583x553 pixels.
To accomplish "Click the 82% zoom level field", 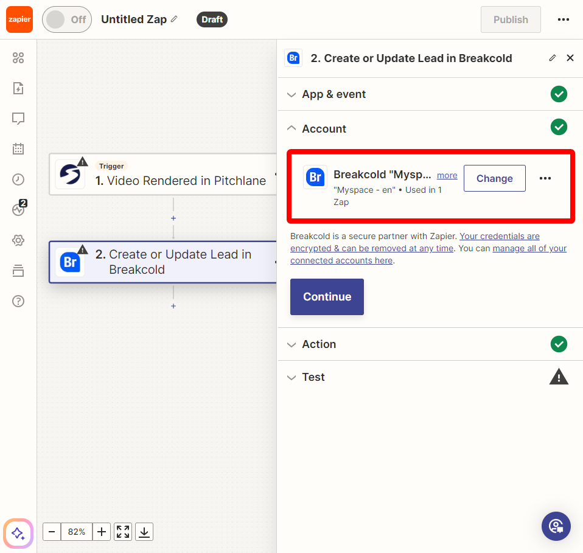I will 77,532.
